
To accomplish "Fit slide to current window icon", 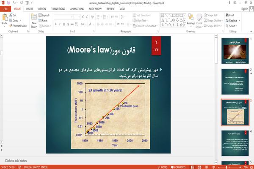I will tap(251, 167).
